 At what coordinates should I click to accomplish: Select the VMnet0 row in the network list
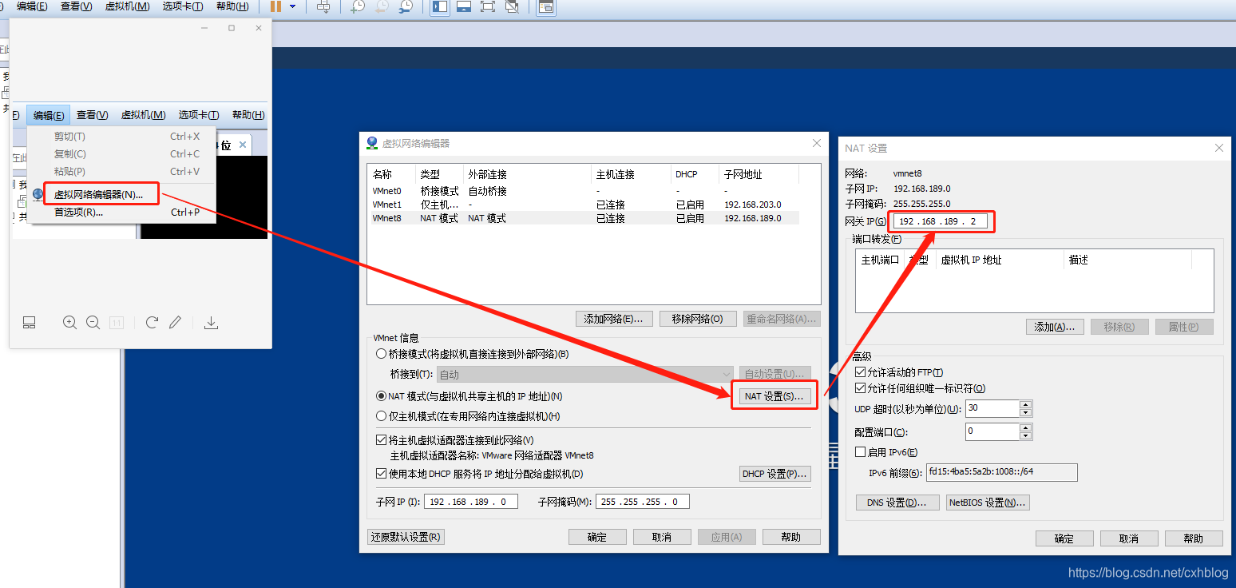(584, 191)
